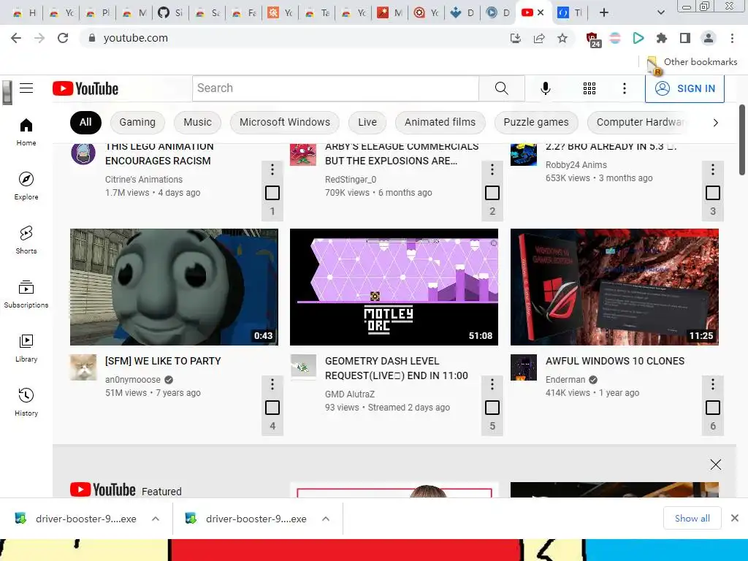Tick checkbox numbered 1 for Lego animation video
This screenshot has width=748, height=561.
[272, 193]
